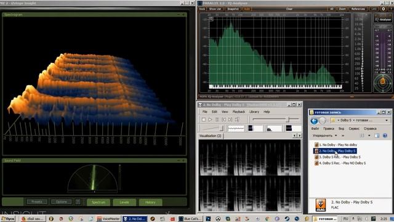Select file '4. Dolby S Rec. - Play NO Dolby S'
This screenshot has width=394, height=222.
340,163
